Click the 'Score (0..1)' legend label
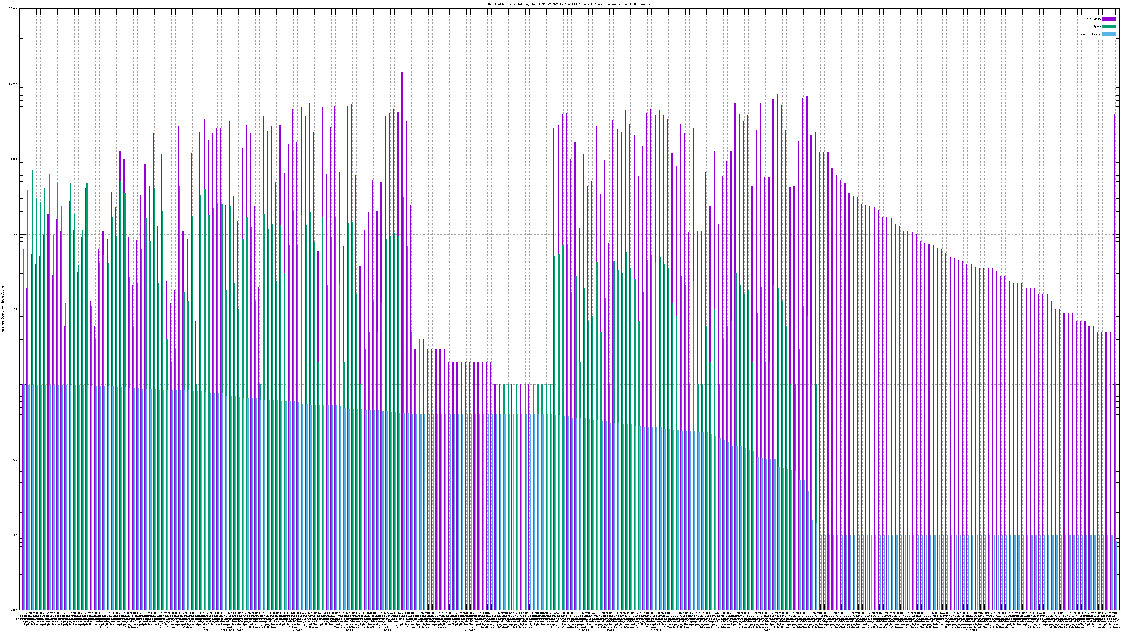 pos(1089,34)
